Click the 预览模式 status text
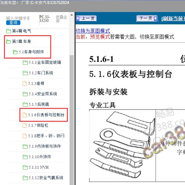This screenshot has width=185, height=185. pyautogui.click(x=100, y=37)
